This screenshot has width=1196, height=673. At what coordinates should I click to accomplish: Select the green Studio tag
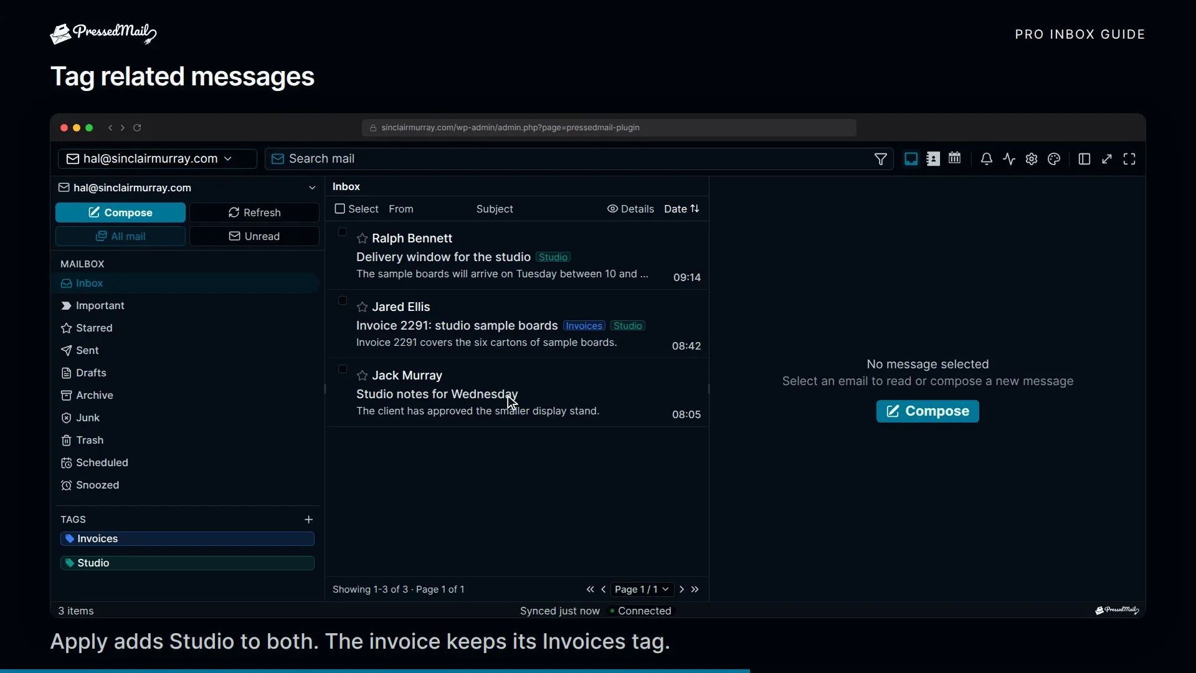click(187, 563)
